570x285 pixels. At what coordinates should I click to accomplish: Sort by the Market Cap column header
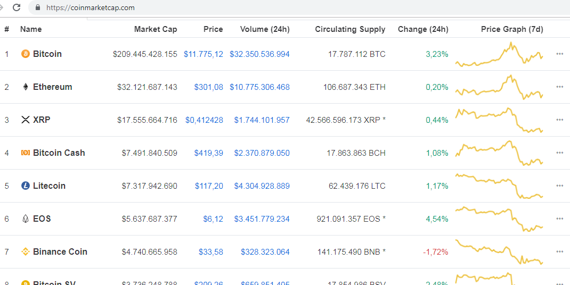pyautogui.click(x=156, y=29)
